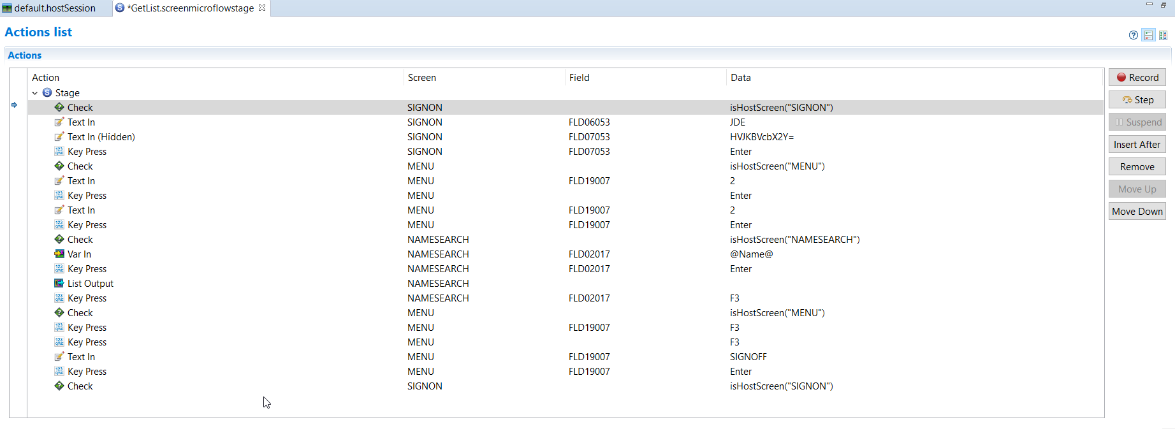Click the @Name@ data value
This screenshot has width=1175, height=429.
(751, 254)
